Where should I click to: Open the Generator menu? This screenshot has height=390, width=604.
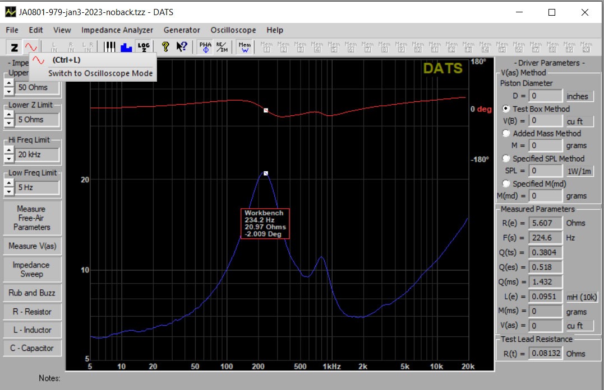pyautogui.click(x=182, y=30)
